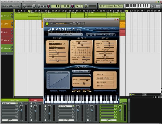Viewport: 162px width, 124px height.
Task: Open the ACTION panel
Action: (x=104, y=75)
